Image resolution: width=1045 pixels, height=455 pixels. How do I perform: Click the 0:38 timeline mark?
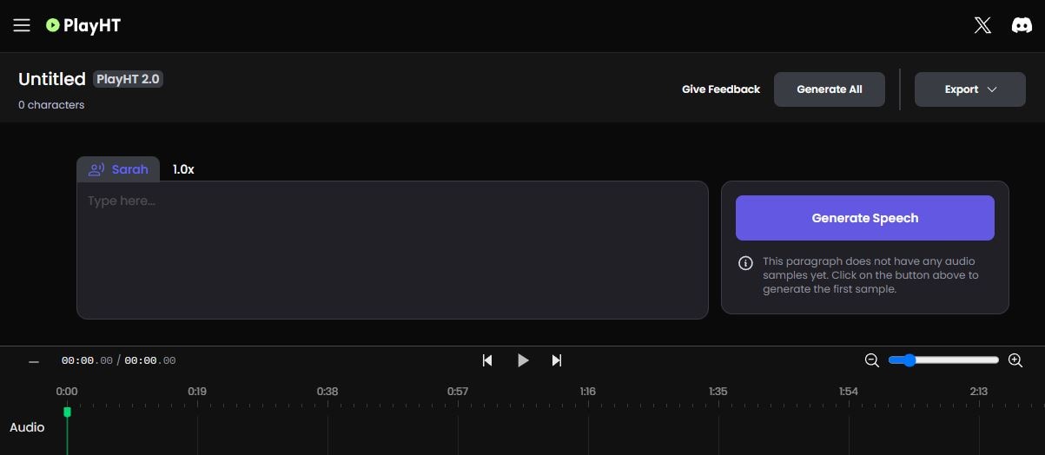327,392
